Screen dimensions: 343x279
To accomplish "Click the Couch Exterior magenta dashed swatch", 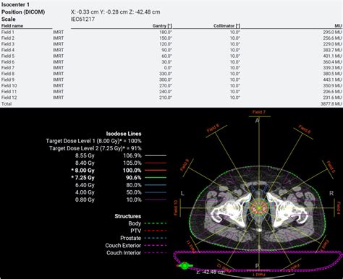I will pyautogui.click(x=156, y=246).
